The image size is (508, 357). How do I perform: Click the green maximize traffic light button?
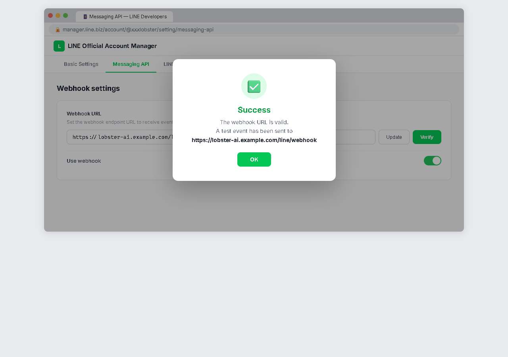pyautogui.click(x=65, y=15)
